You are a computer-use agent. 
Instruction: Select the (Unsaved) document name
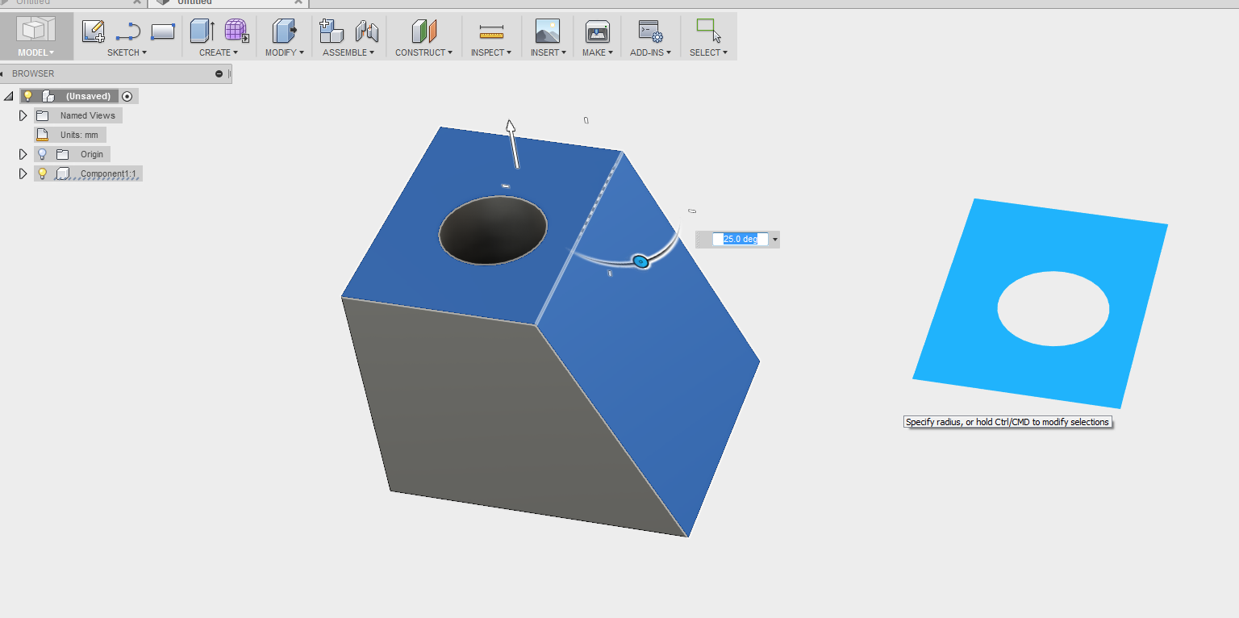88,96
